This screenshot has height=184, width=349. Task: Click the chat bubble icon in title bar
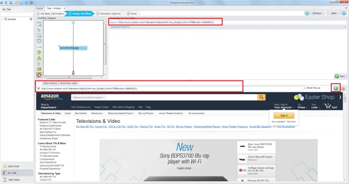click(x=26, y=3)
